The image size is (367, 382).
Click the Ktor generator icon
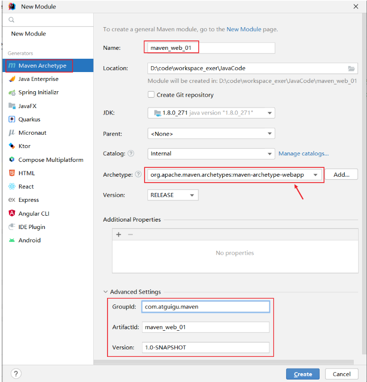click(12, 146)
